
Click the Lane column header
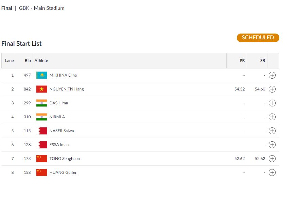coord(10,61)
